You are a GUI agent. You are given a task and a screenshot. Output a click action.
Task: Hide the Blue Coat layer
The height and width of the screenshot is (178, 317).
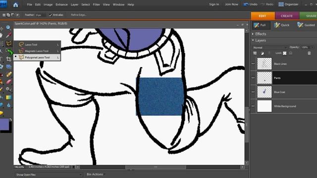click(x=253, y=92)
